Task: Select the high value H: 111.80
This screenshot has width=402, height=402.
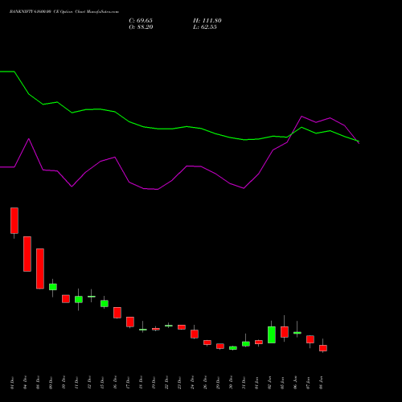Action: pos(207,21)
